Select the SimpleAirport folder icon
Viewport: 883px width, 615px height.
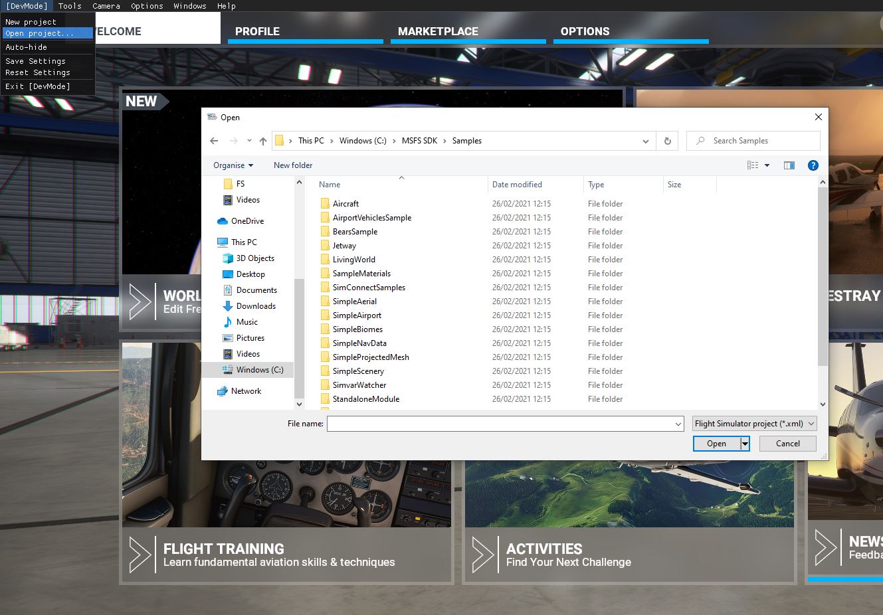point(325,315)
